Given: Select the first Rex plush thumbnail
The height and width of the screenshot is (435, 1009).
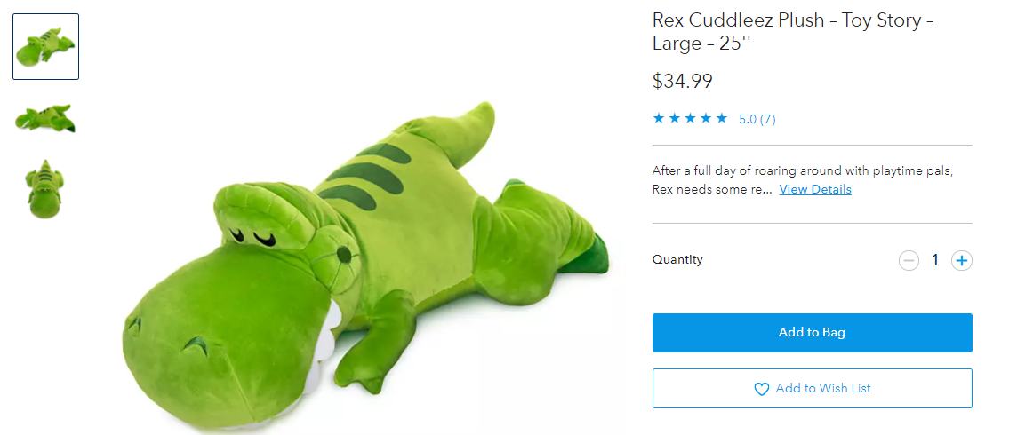Looking at the screenshot, I should (x=45, y=46).
